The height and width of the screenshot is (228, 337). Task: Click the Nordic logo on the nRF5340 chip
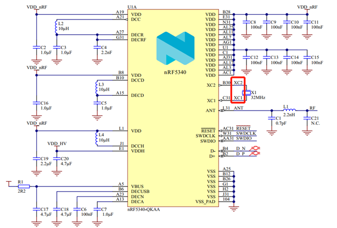tap(175, 48)
